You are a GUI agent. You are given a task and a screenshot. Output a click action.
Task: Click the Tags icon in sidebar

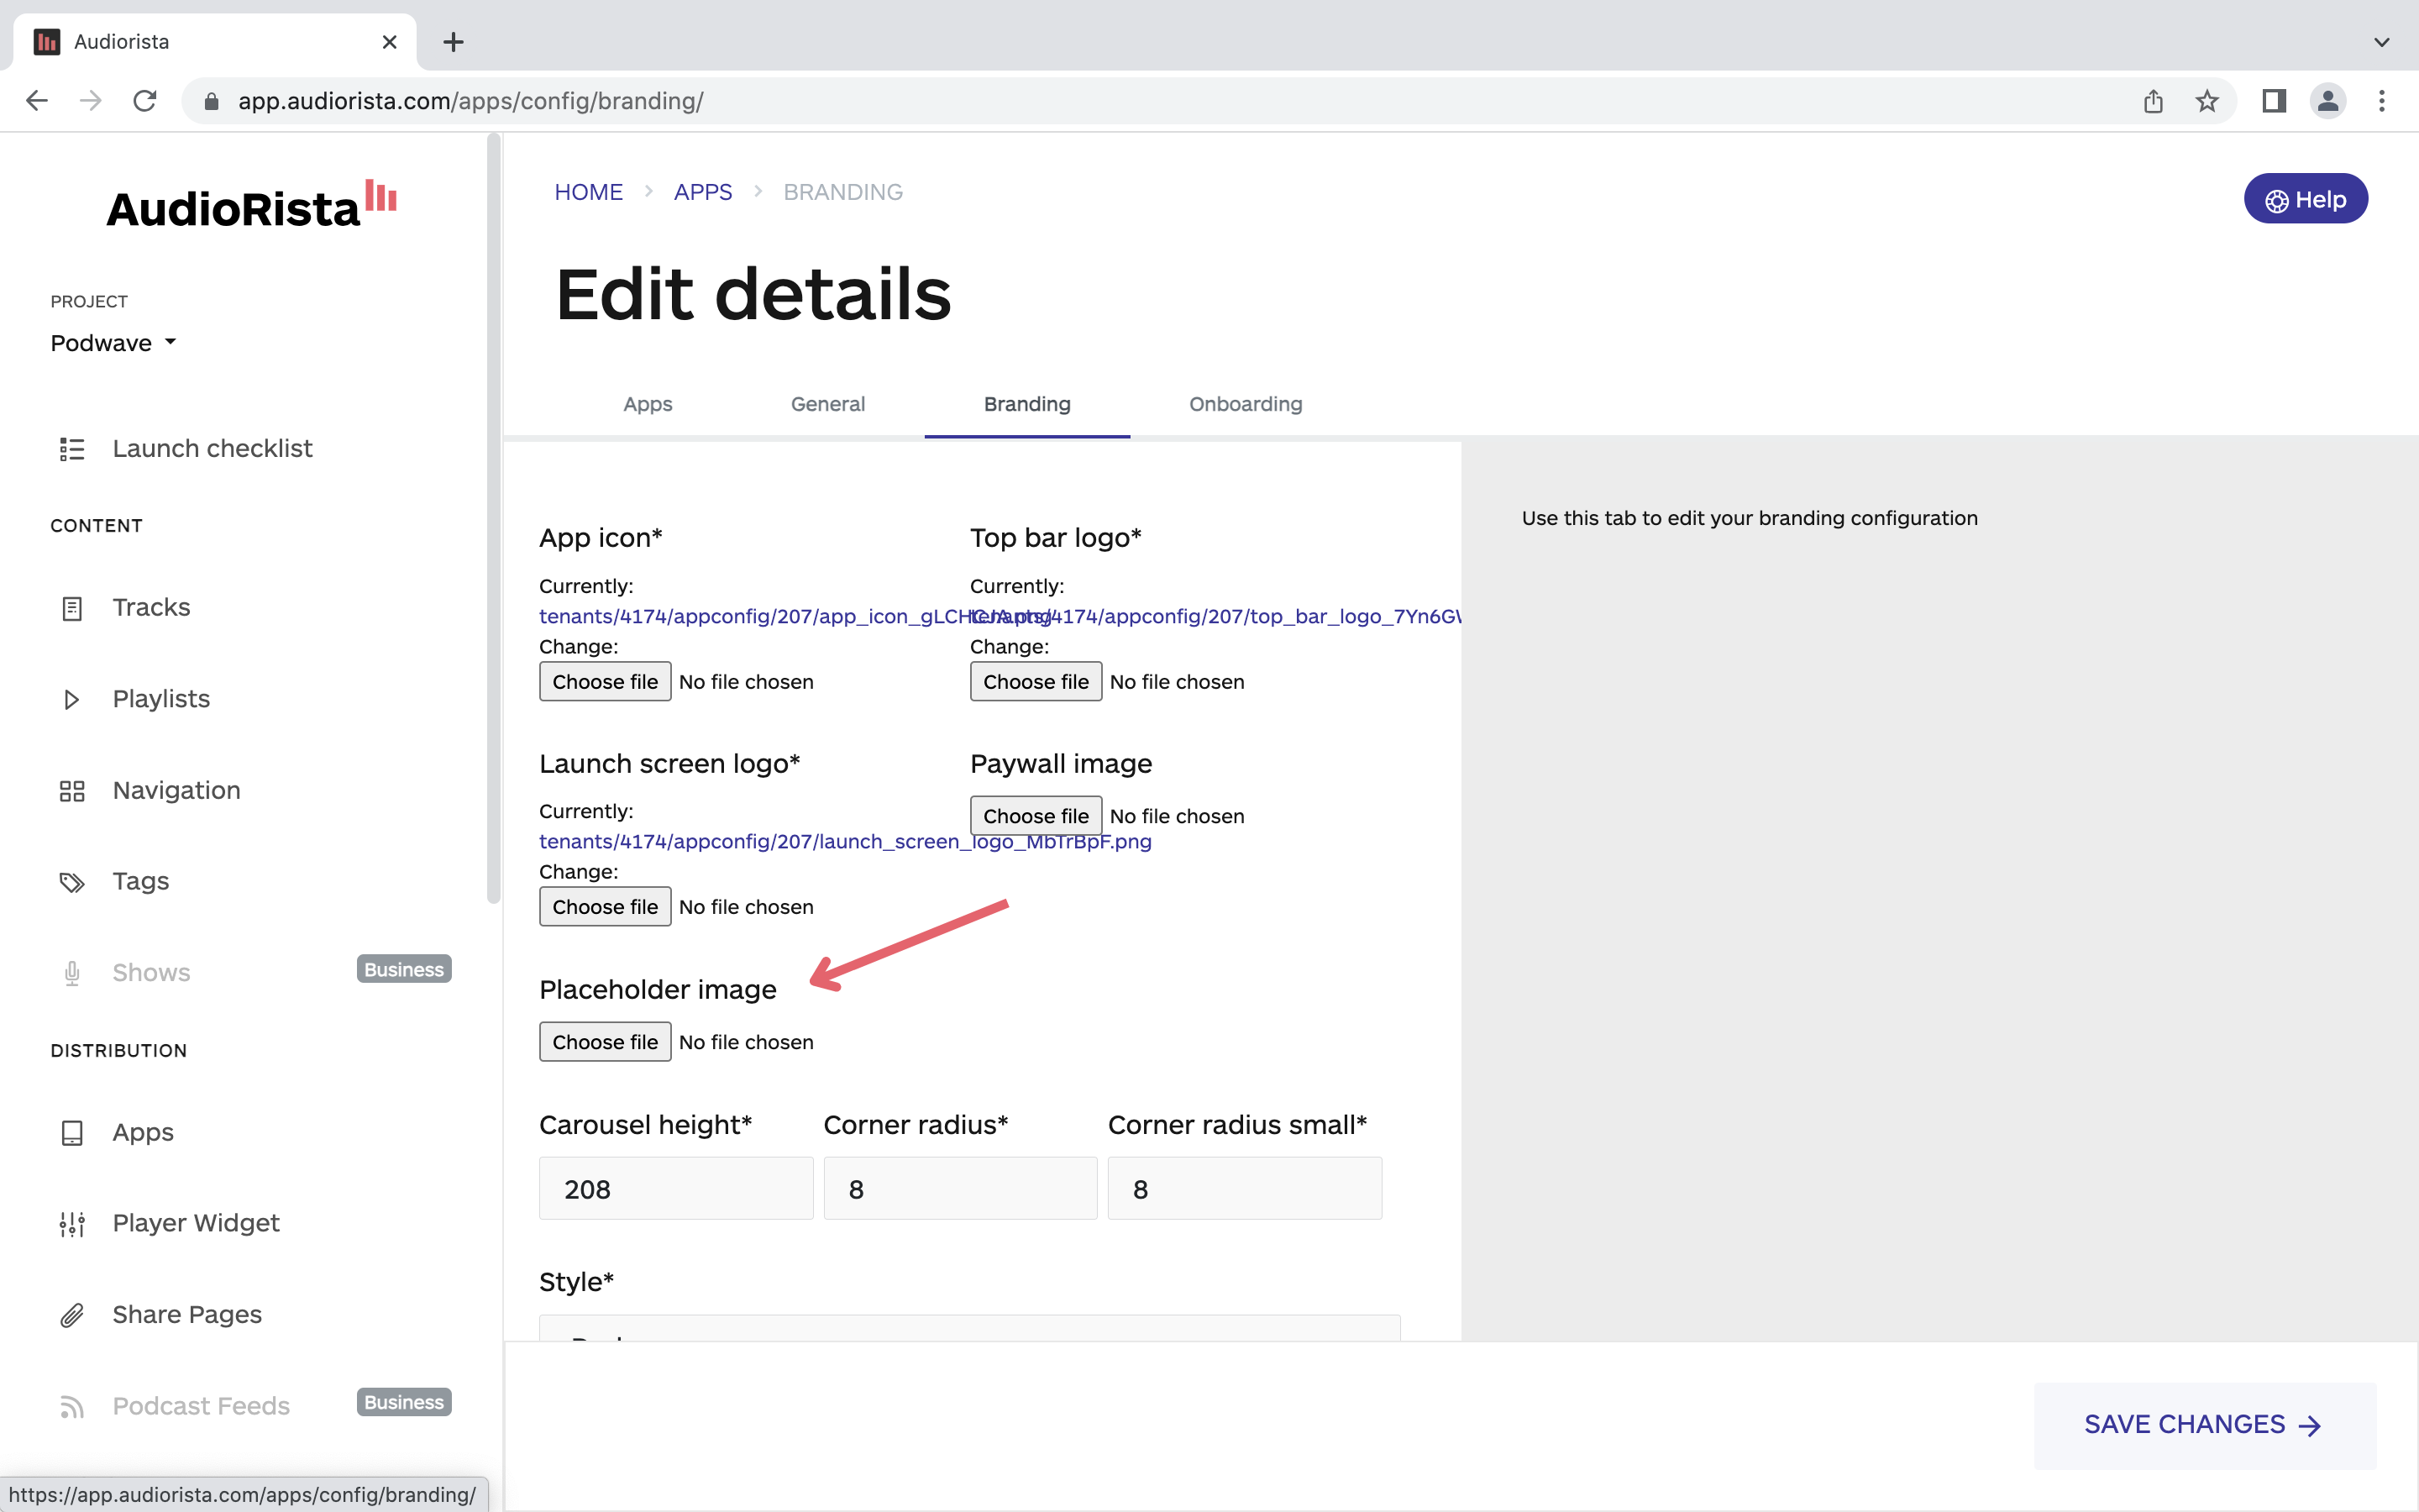point(72,882)
